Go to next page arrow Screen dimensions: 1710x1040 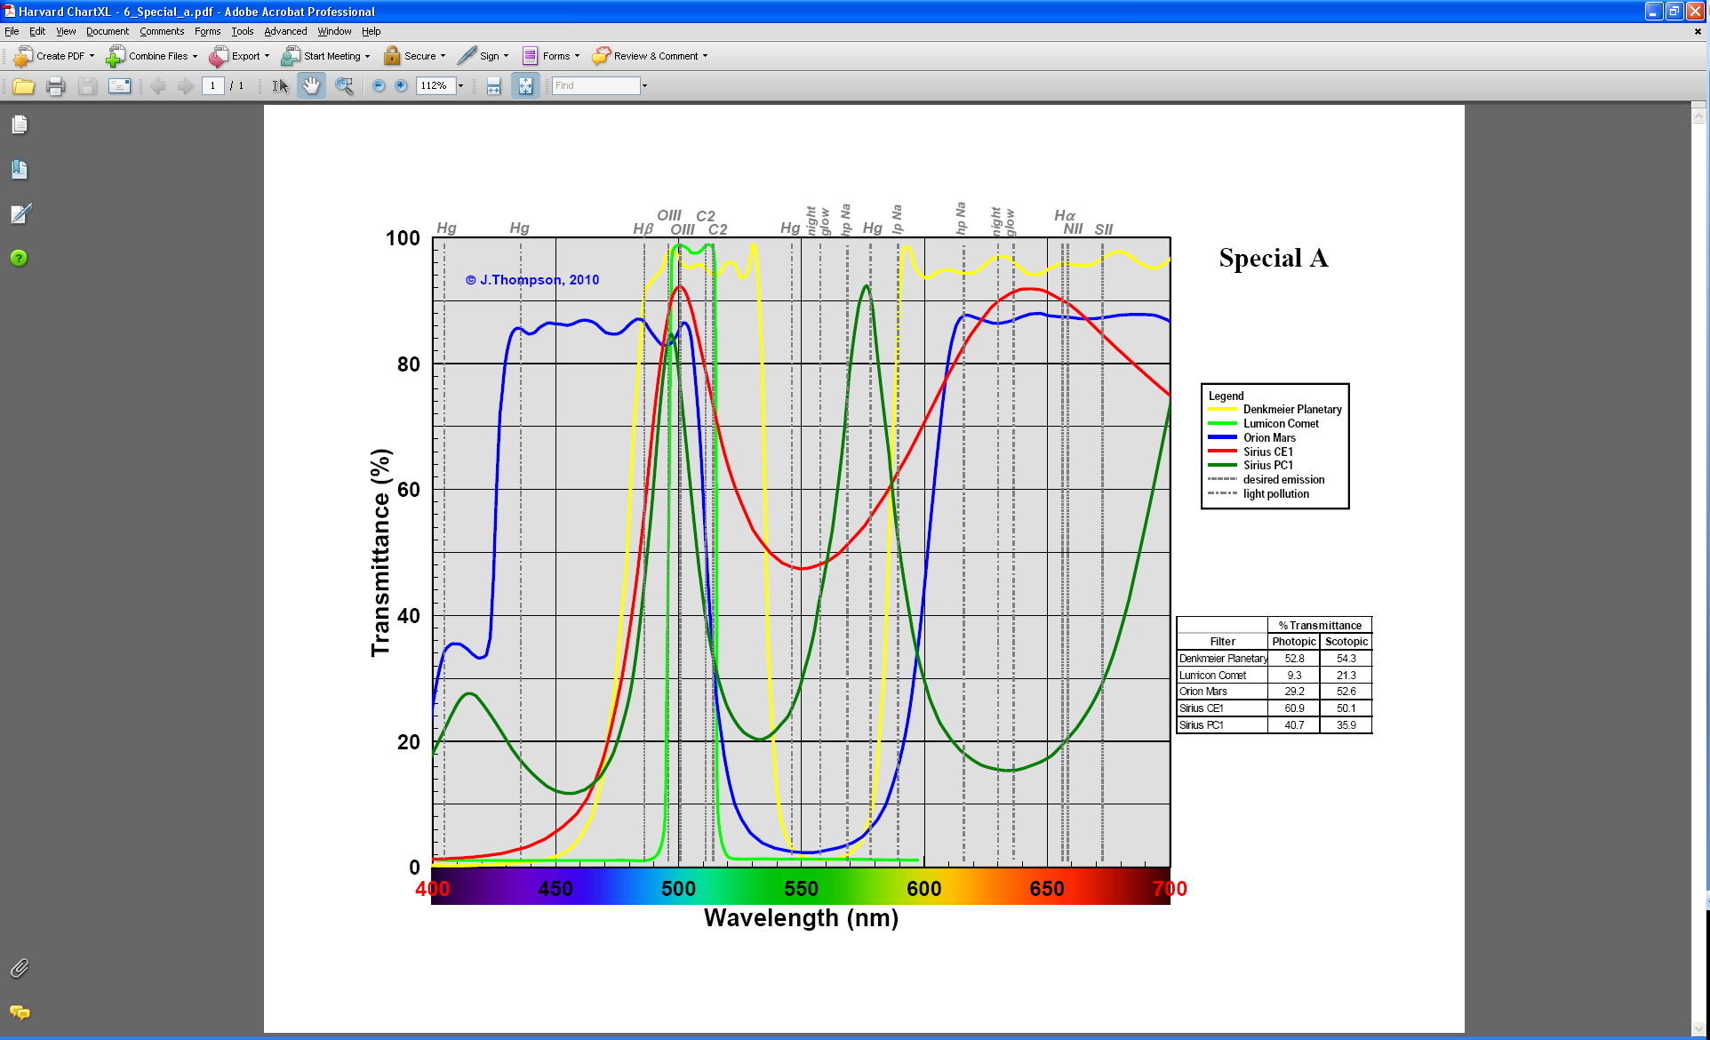[185, 86]
